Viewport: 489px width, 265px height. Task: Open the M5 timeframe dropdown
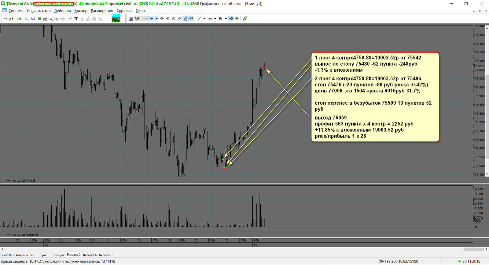tap(141, 19)
